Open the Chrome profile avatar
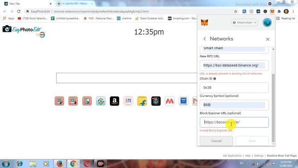Screen dimensions: 298x168 click(286, 11)
